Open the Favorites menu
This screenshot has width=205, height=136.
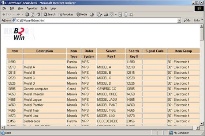(32, 8)
